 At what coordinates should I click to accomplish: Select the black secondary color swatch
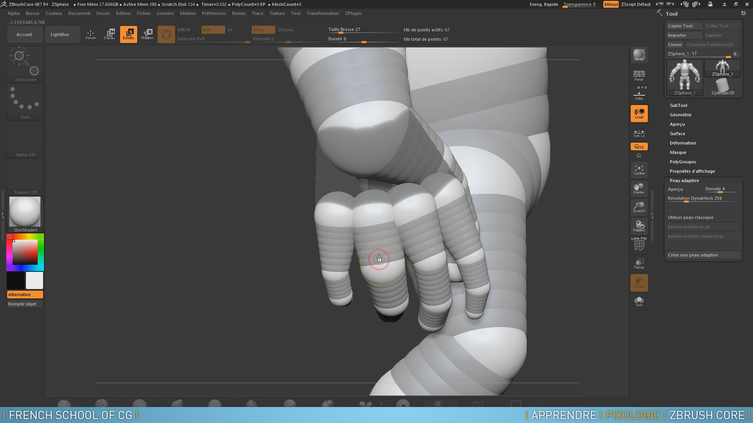16,280
